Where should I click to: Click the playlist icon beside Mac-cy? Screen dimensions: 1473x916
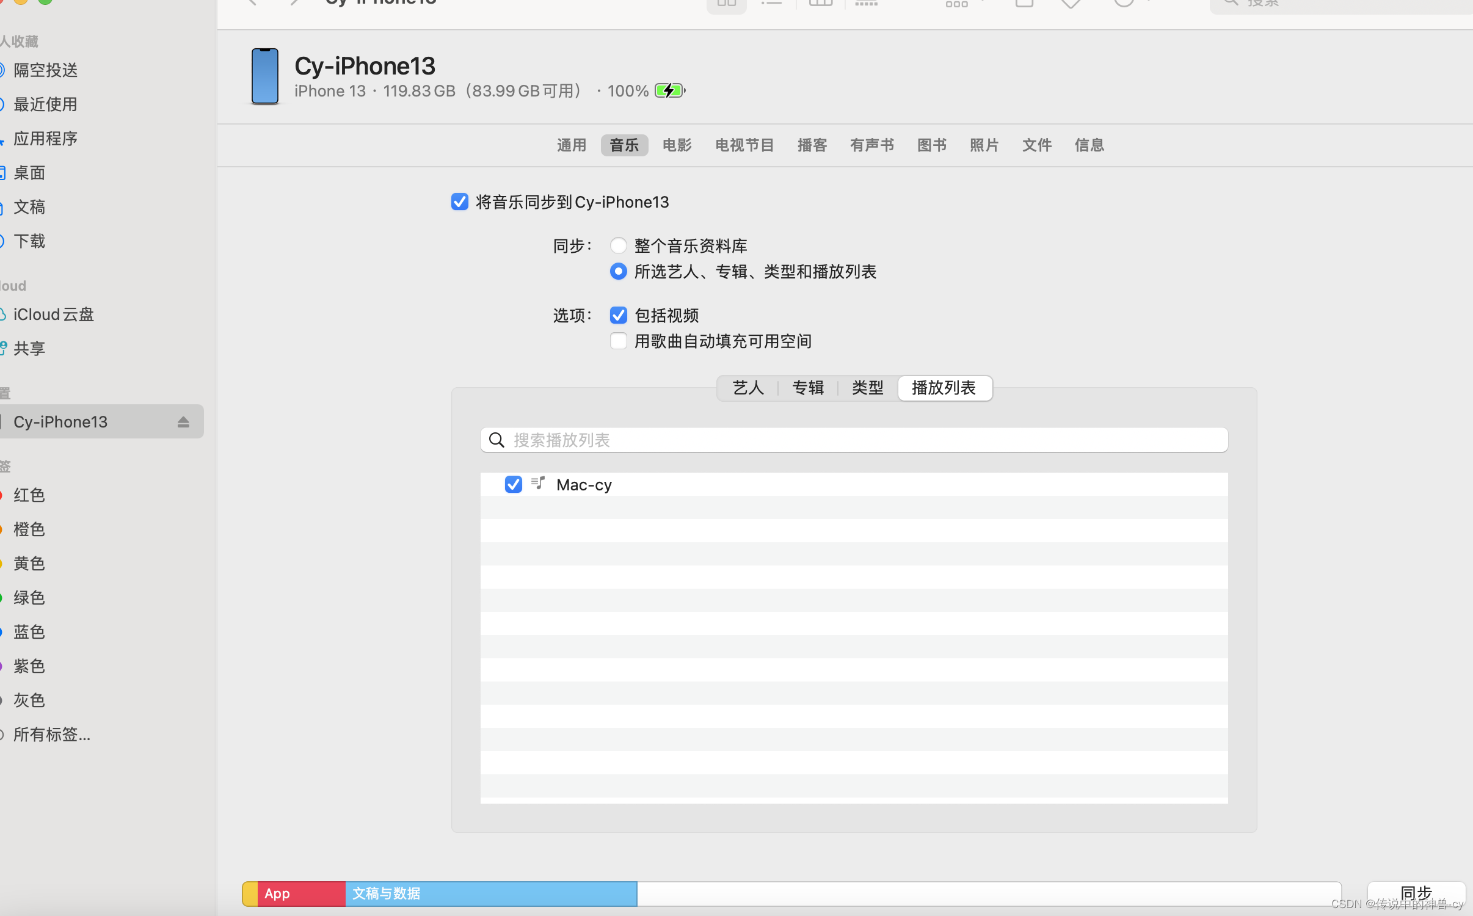(x=538, y=484)
